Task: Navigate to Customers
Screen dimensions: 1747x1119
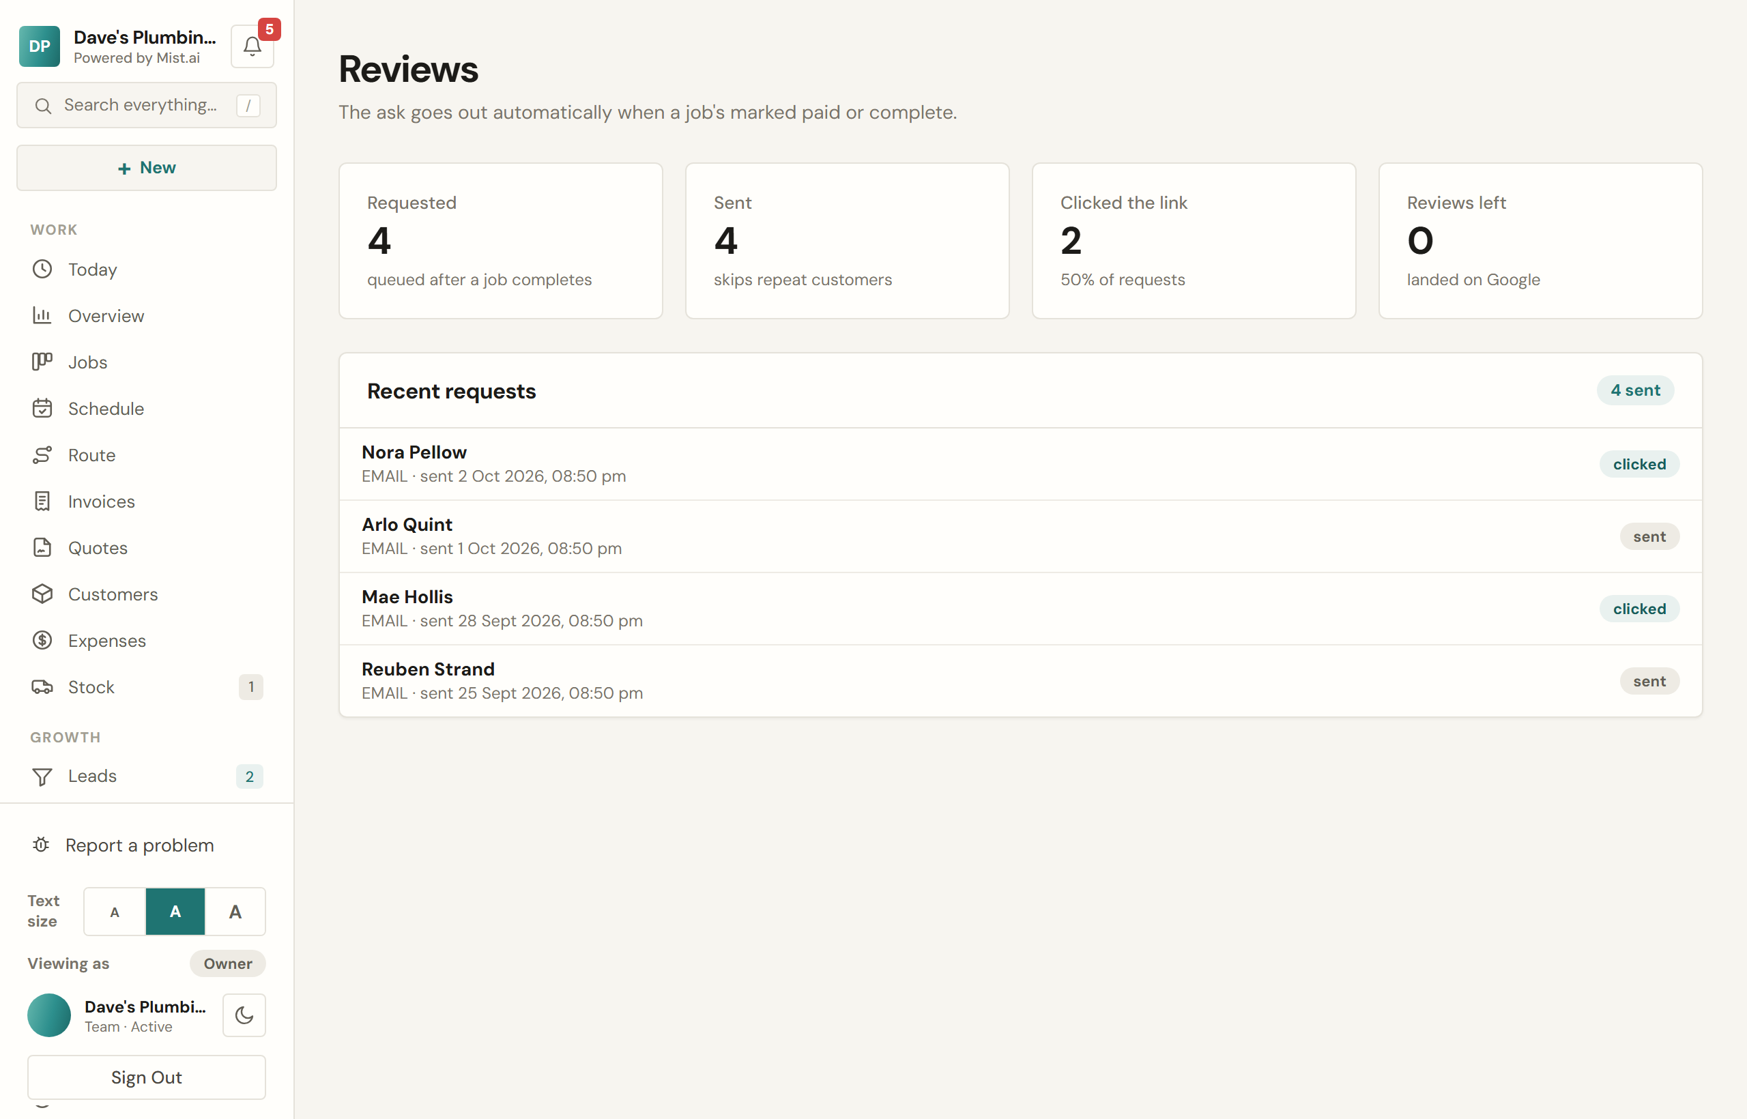Action: (147, 594)
